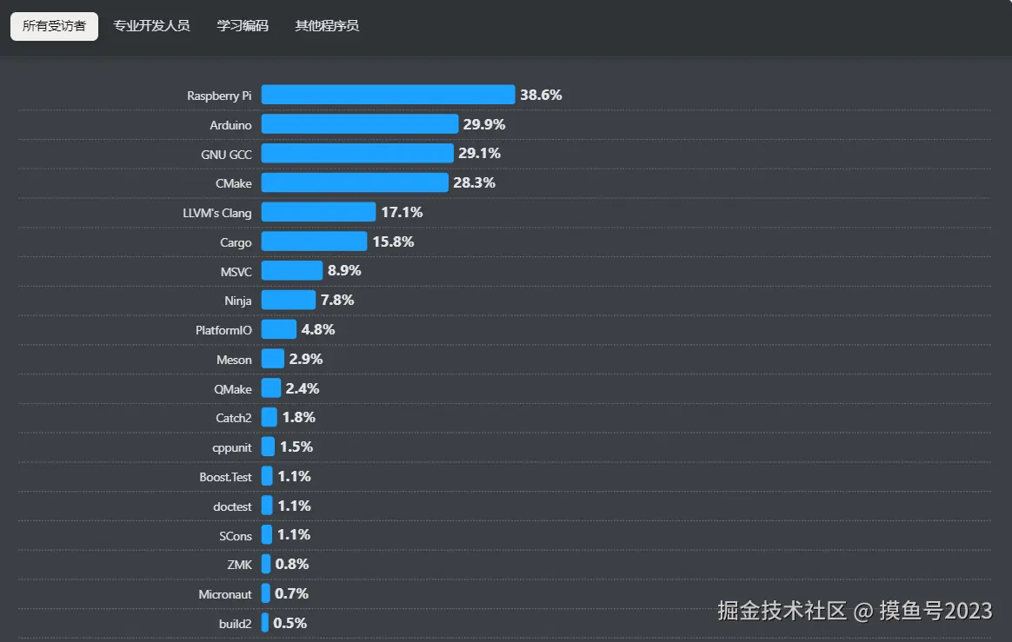1012x642 pixels.
Task: Click the Arduino bar in the chart
Action: [359, 124]
